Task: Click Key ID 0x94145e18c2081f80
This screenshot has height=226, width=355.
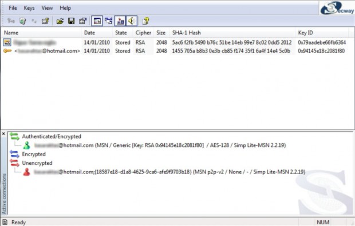Action: (x=321, y=51)
